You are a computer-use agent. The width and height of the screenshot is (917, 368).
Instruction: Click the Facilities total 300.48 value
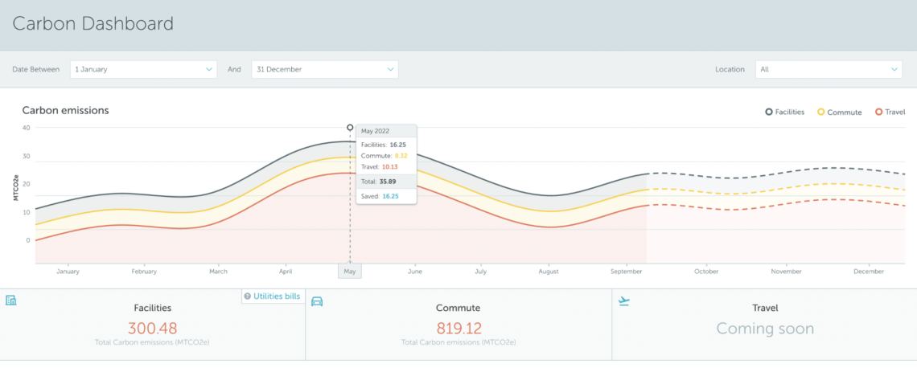(153, 329)
